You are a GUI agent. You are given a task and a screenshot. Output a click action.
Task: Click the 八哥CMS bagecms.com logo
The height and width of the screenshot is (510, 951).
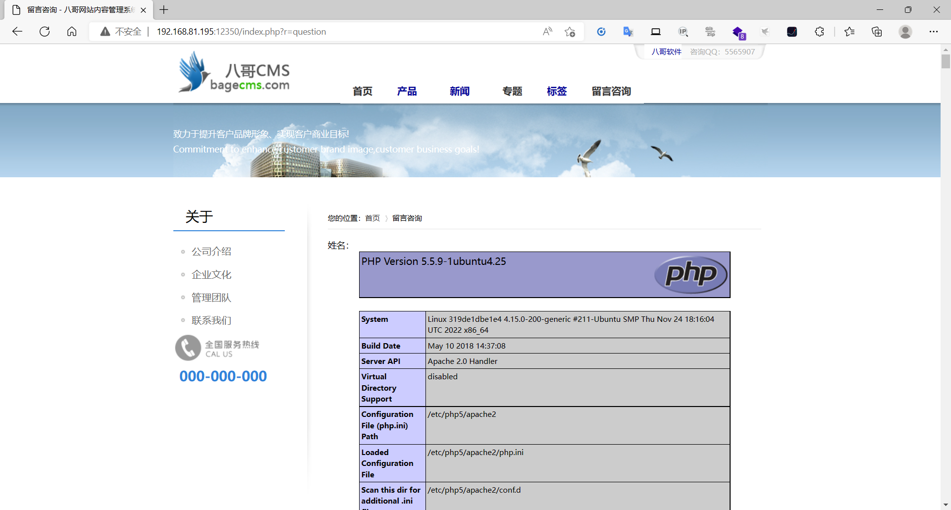coord(234,72)
